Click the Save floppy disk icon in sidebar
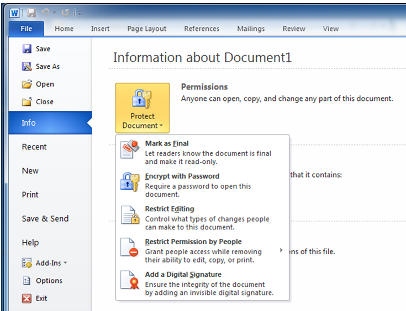Viewport: 406px width, 311px height. pyautogui.click(x=27, y=49)
